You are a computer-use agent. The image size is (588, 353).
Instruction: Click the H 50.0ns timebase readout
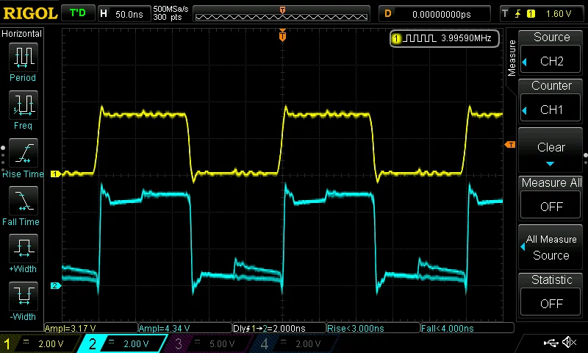coord(124,14)
